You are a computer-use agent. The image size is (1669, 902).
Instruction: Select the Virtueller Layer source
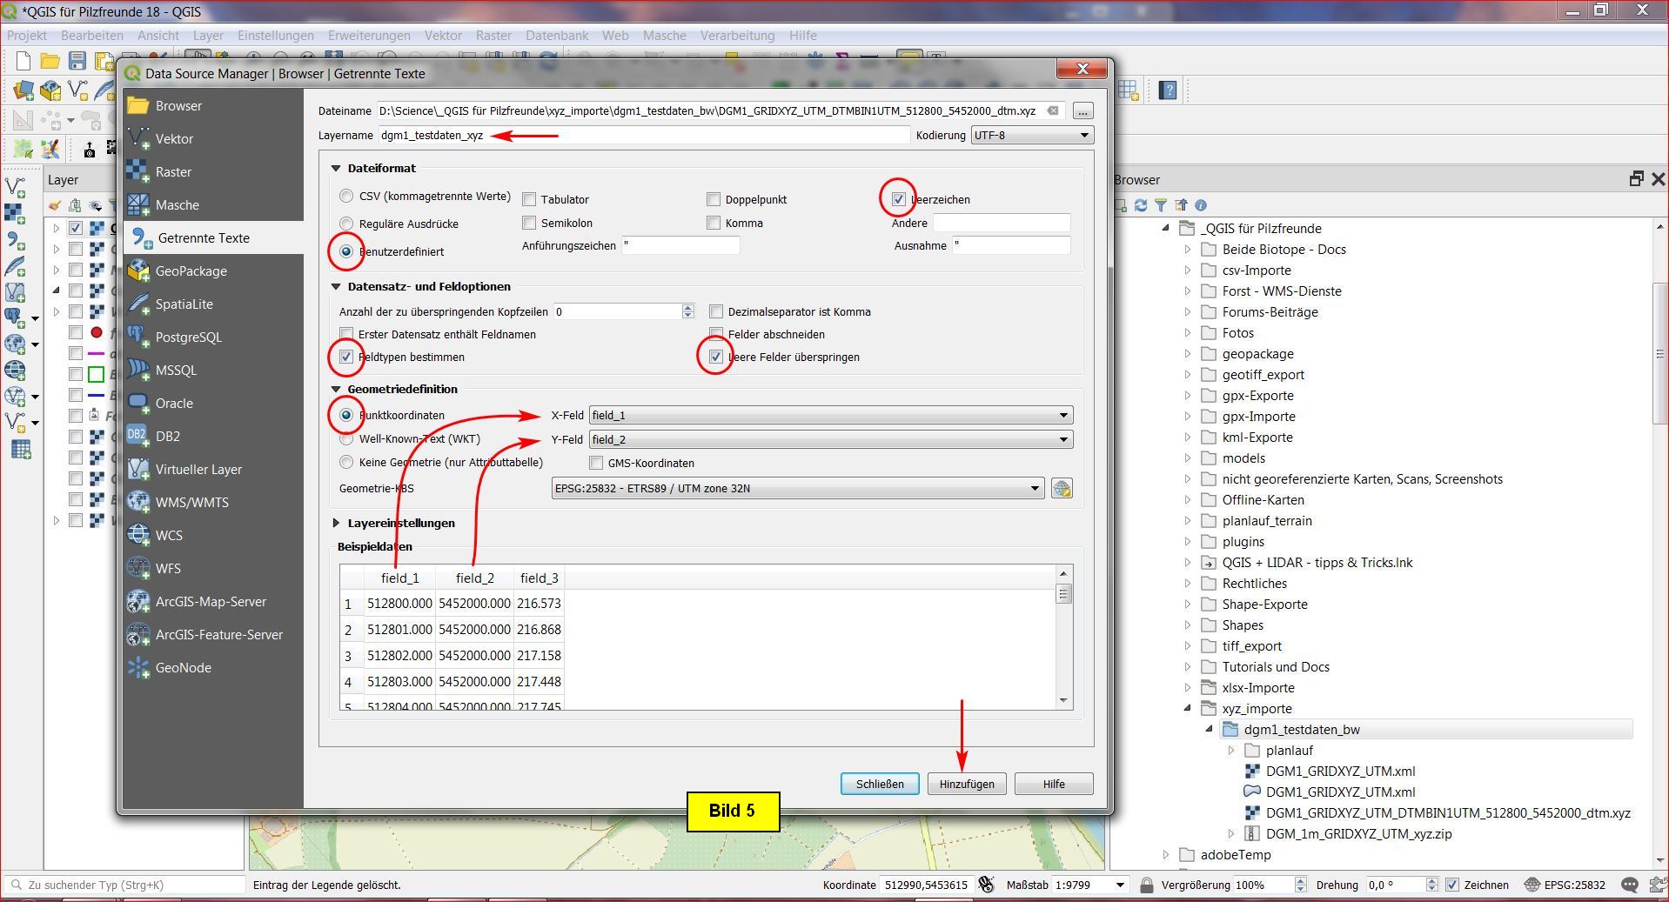coord(198,470)
